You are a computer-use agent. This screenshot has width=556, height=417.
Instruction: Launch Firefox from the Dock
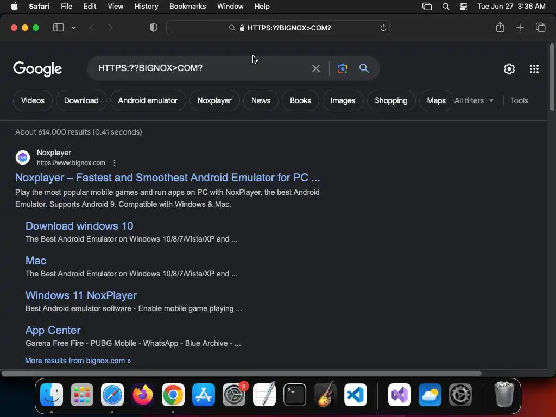click(143, 394)
